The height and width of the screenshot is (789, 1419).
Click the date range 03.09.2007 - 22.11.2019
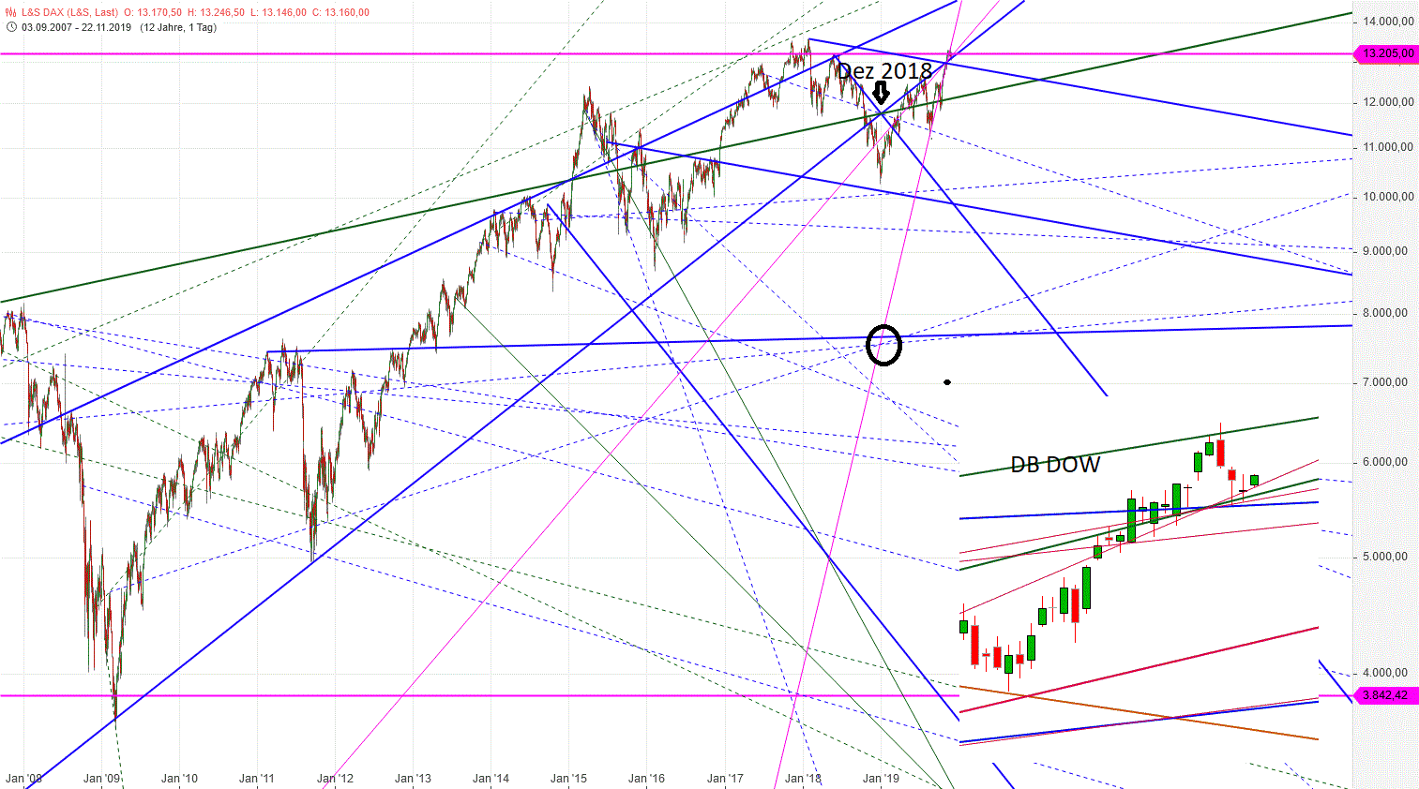click(78, 27)
